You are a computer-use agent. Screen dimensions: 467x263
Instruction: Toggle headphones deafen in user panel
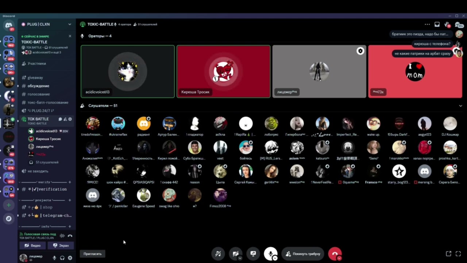coord(62,258)
